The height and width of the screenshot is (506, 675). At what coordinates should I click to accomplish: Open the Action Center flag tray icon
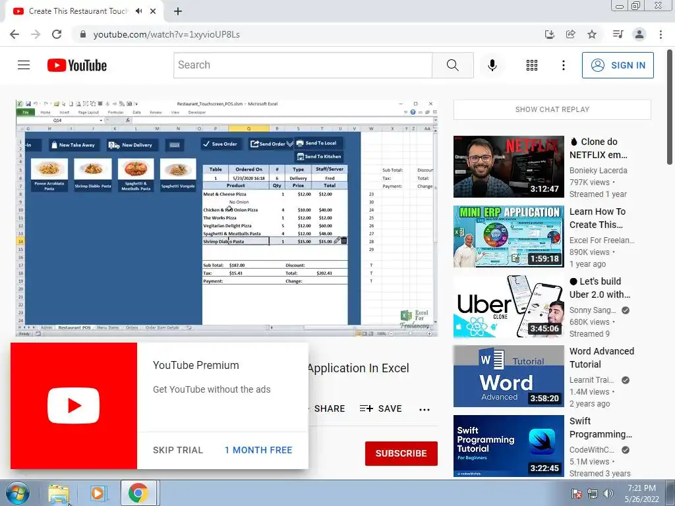point(576,493)
